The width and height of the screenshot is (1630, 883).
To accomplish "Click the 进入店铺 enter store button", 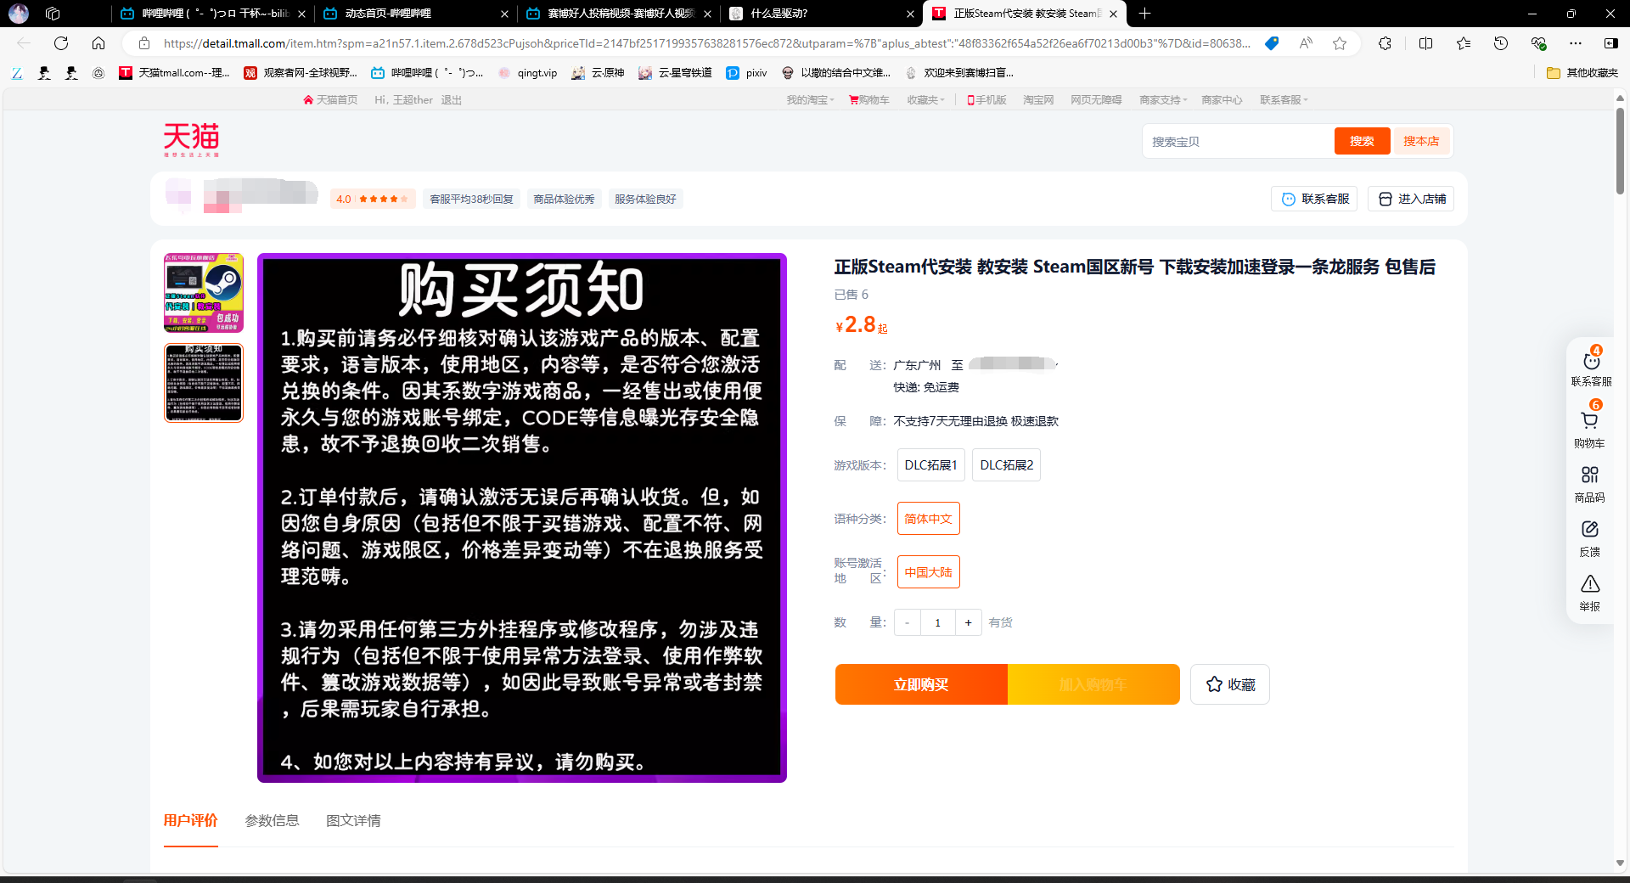I will coord(1411,199).
